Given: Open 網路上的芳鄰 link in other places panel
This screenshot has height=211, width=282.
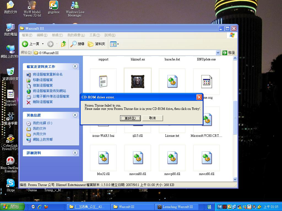Looking at the screenshot, I should pos(43,140).
